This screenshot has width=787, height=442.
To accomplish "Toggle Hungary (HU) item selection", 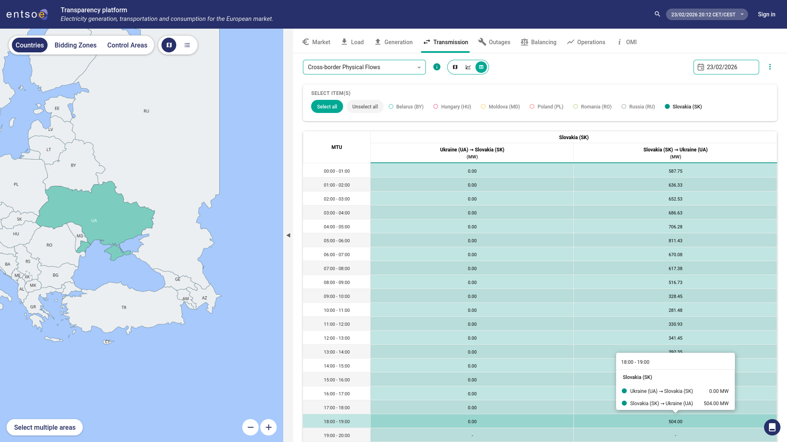I will [x=452, y=107].
